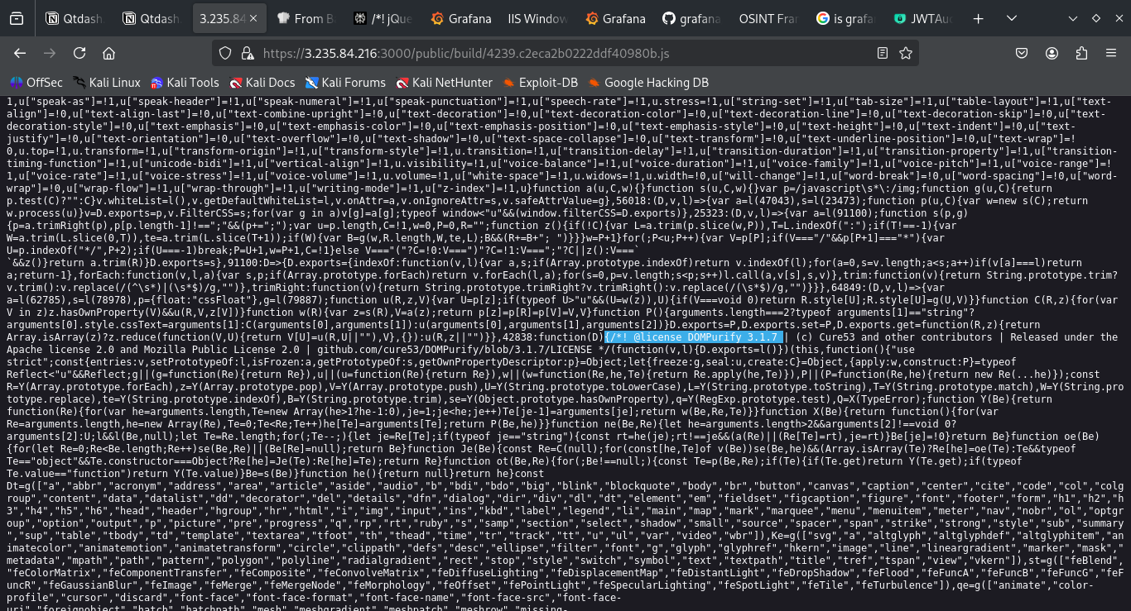
Task: Close the active 3.235.84 tab
Action: point(253,18)
